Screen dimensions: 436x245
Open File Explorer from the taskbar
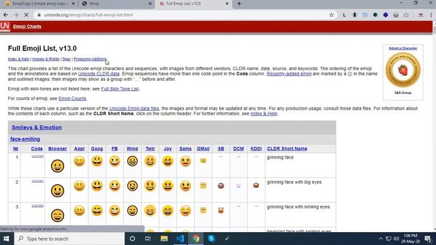point(164,239)
